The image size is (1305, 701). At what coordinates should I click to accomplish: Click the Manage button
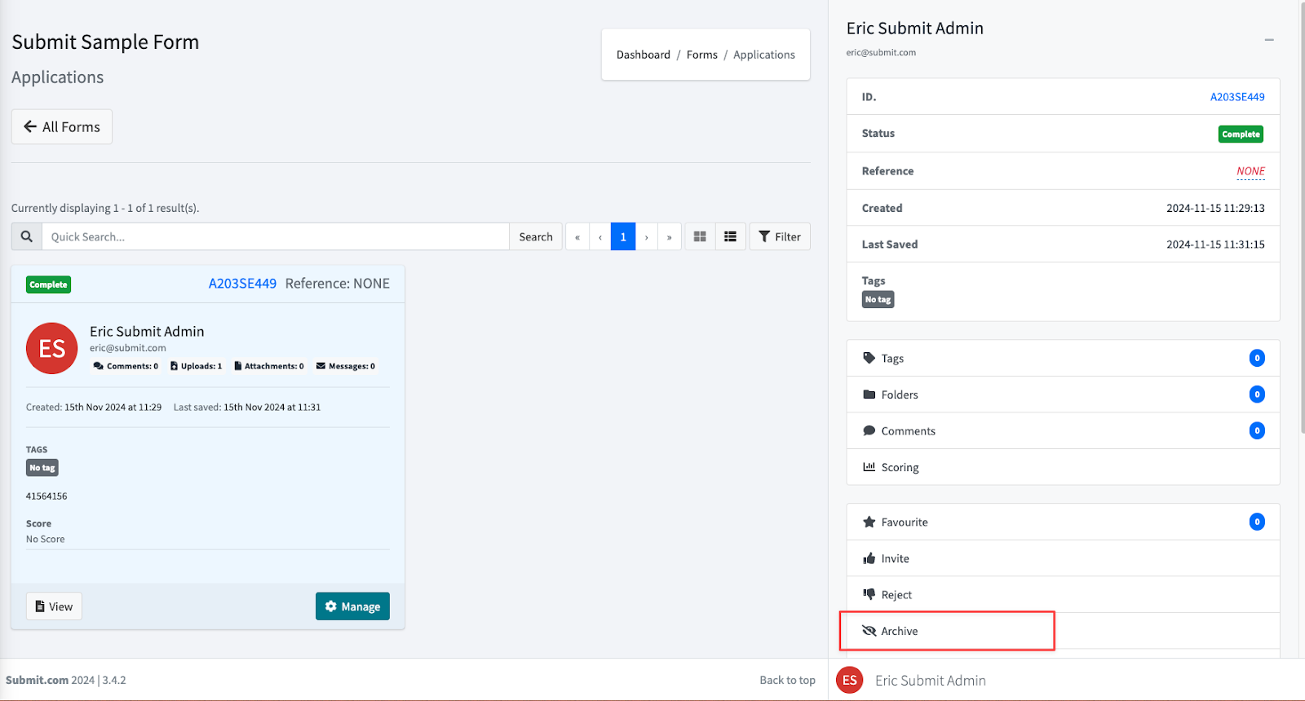click(352, 606)
